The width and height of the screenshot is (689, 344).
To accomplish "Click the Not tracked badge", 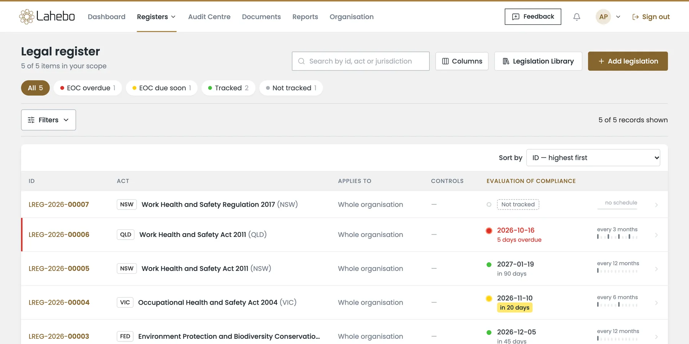I will tap(518, 204).
